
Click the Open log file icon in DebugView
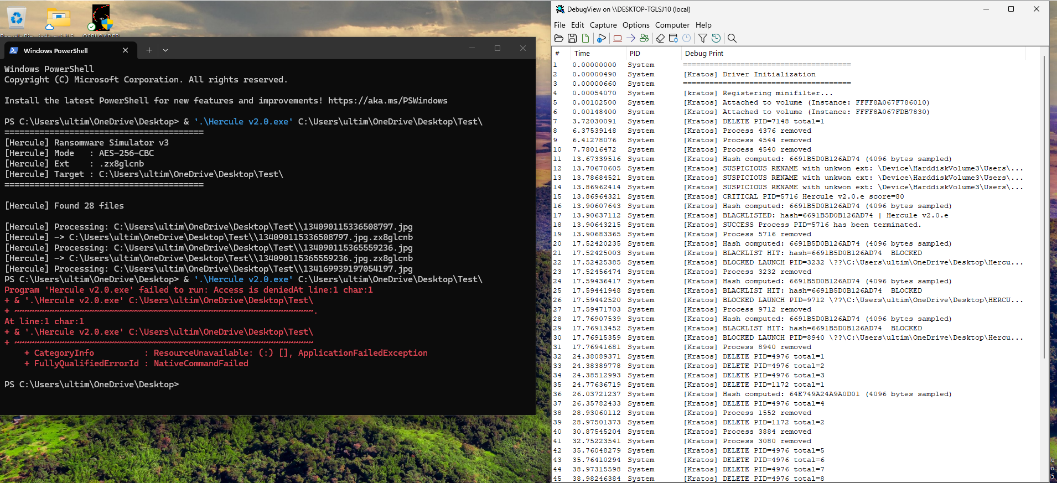click(x=559, y=38)
